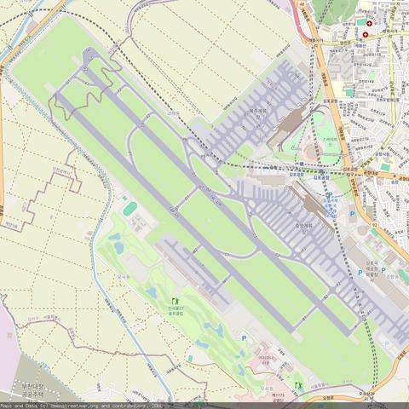Click the dotted-outline label area at bottom-left
This screenshot has width=409, height=409.
[36, 391]
